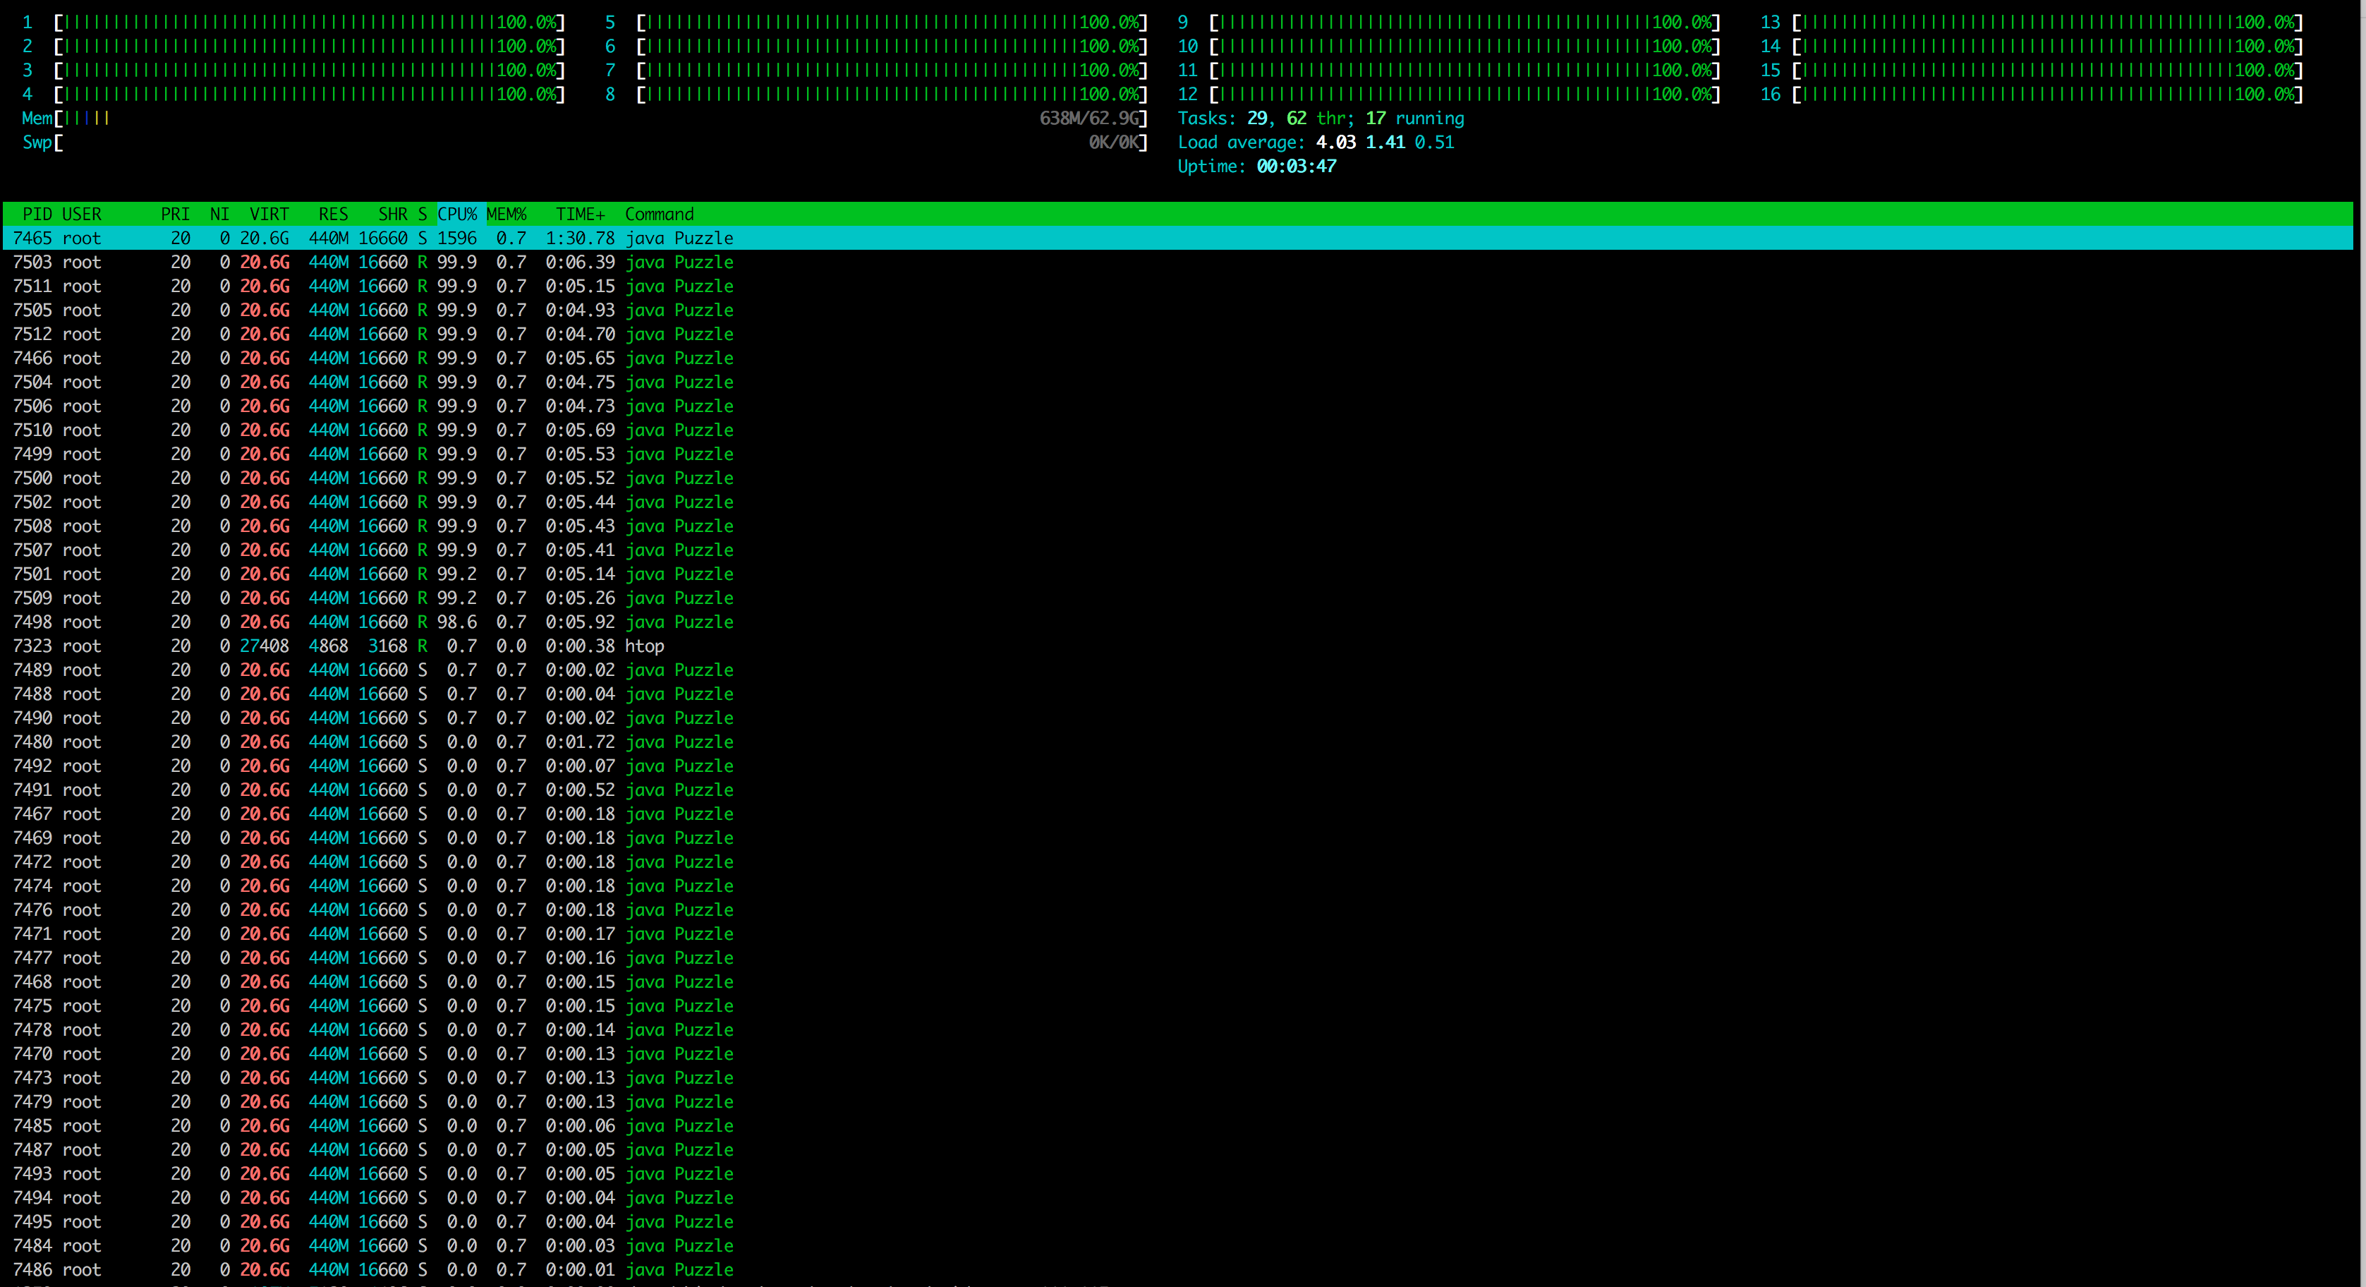
Task: Sort processes by the PID column
Action: coord(36,214)
